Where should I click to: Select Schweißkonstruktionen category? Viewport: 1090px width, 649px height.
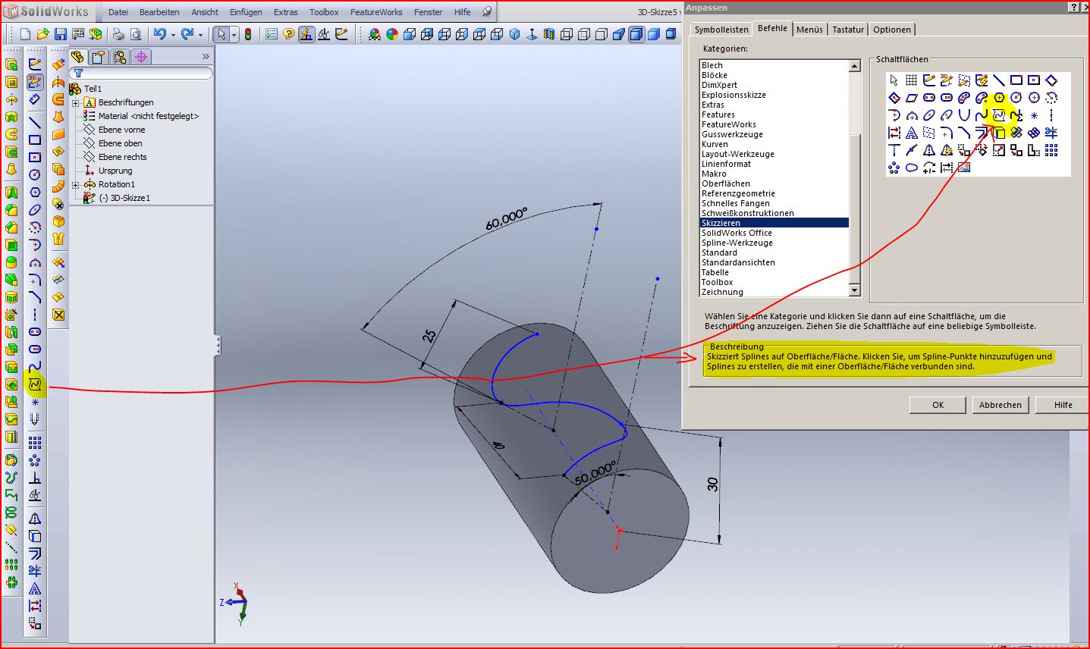(x=747, y=213)
